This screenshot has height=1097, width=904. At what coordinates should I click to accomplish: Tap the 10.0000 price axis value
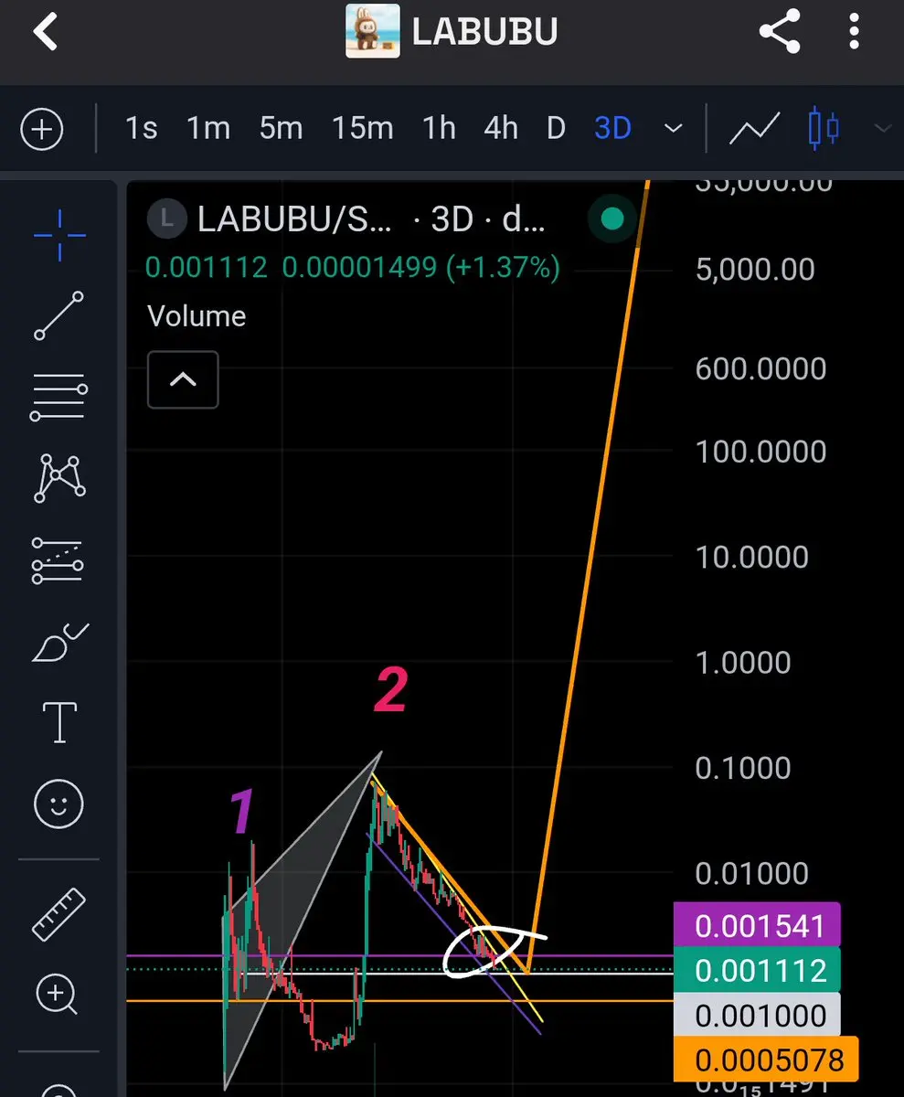coord(752,557)
